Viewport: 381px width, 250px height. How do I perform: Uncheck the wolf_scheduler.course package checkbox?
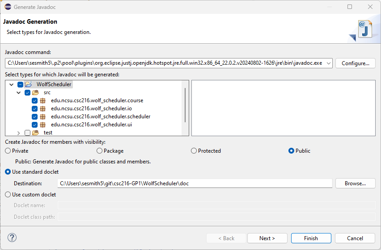[34, 100]
